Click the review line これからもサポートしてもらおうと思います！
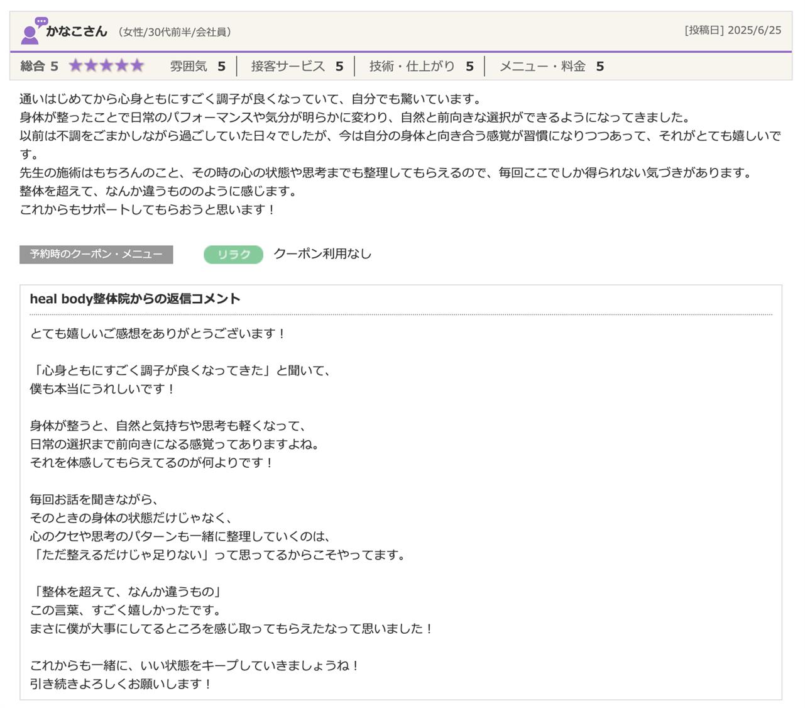Screen dimensions: 805x708 click(148, 209)
